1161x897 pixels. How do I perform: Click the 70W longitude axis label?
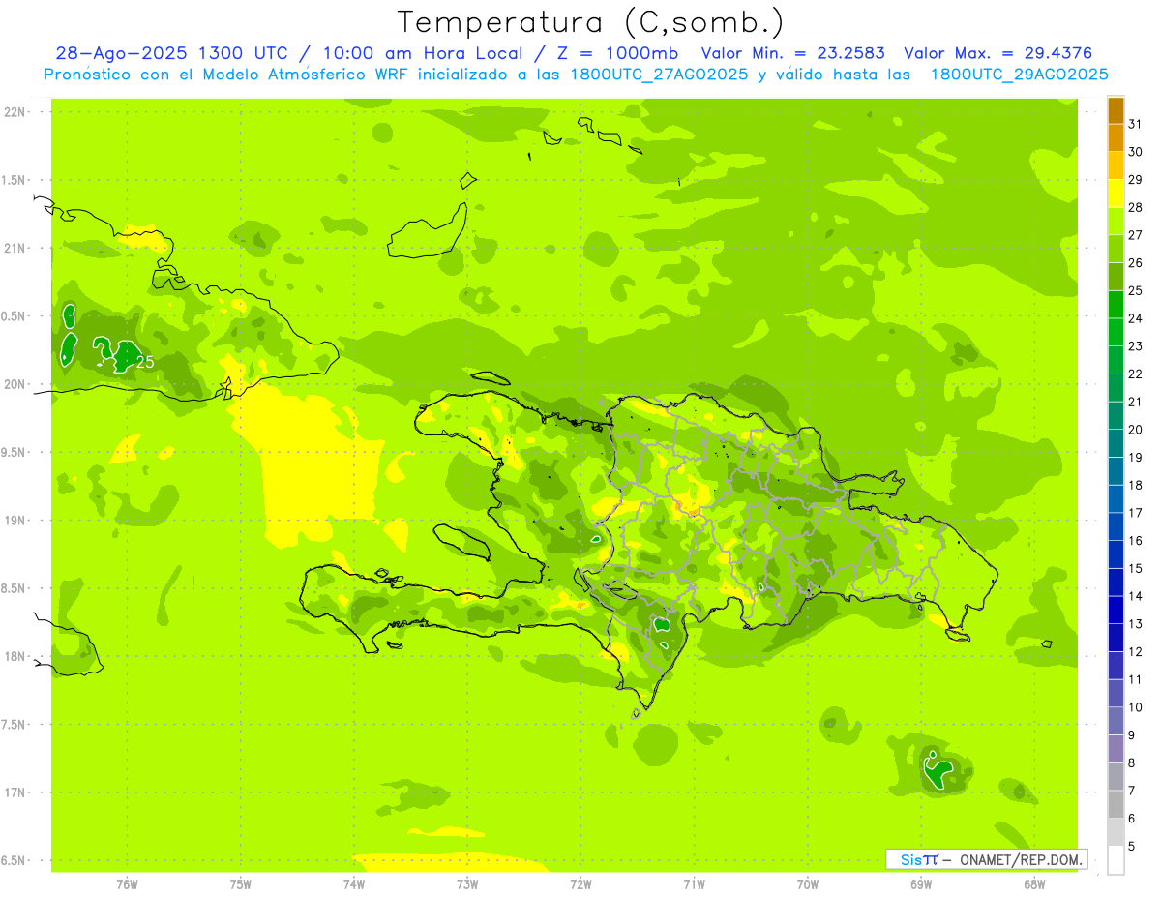(808, 884)
